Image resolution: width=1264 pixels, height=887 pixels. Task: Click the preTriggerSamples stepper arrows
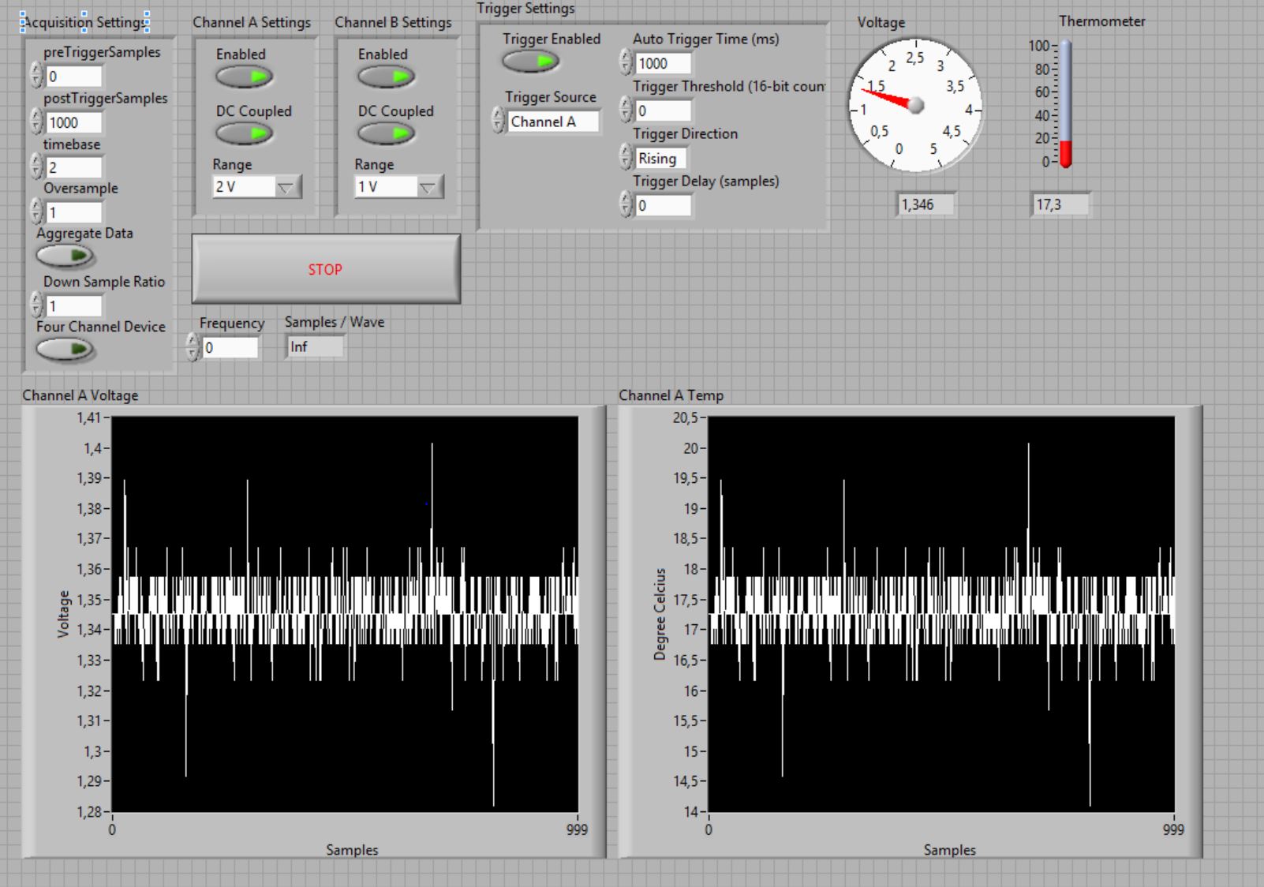click(x=36, y=76)
